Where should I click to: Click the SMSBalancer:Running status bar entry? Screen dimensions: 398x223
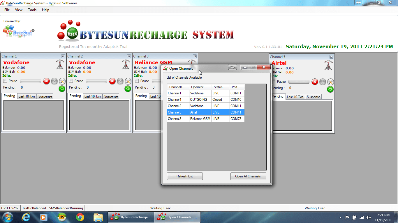pyautogui.click(x=66, y=208)
